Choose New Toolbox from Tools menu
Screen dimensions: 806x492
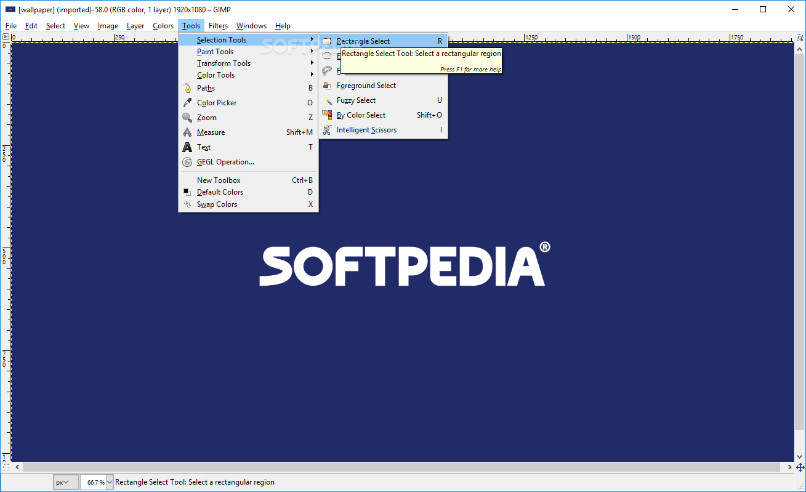[x=248, y=180]
